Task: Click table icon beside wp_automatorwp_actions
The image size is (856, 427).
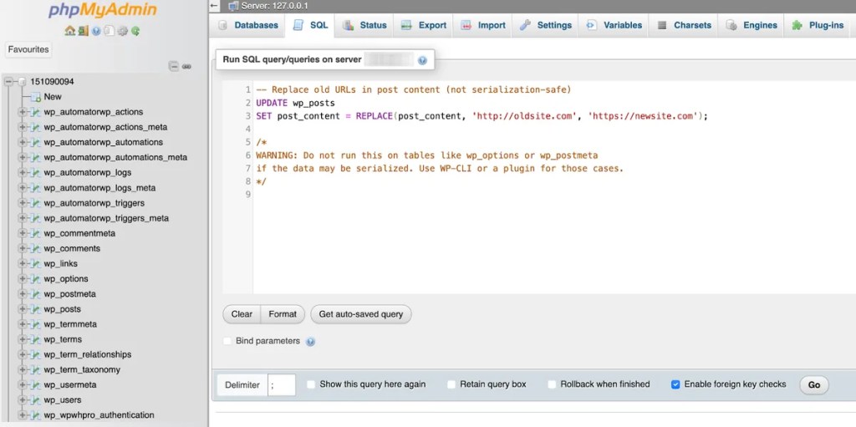Action: (36, 112)
